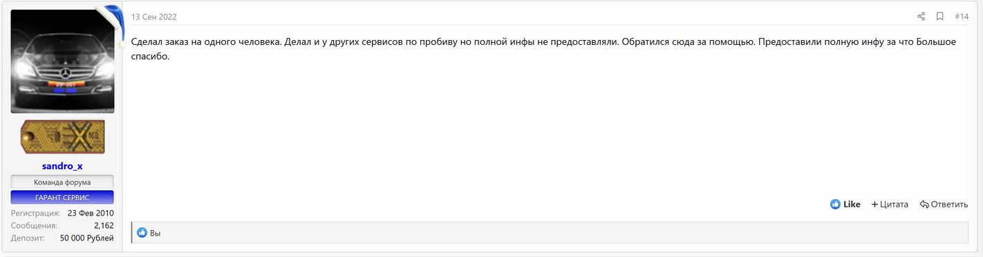The width and height of the screenshot is (983, 257).
Task: Reply to the post via Ответить
Action: (949, 204)
